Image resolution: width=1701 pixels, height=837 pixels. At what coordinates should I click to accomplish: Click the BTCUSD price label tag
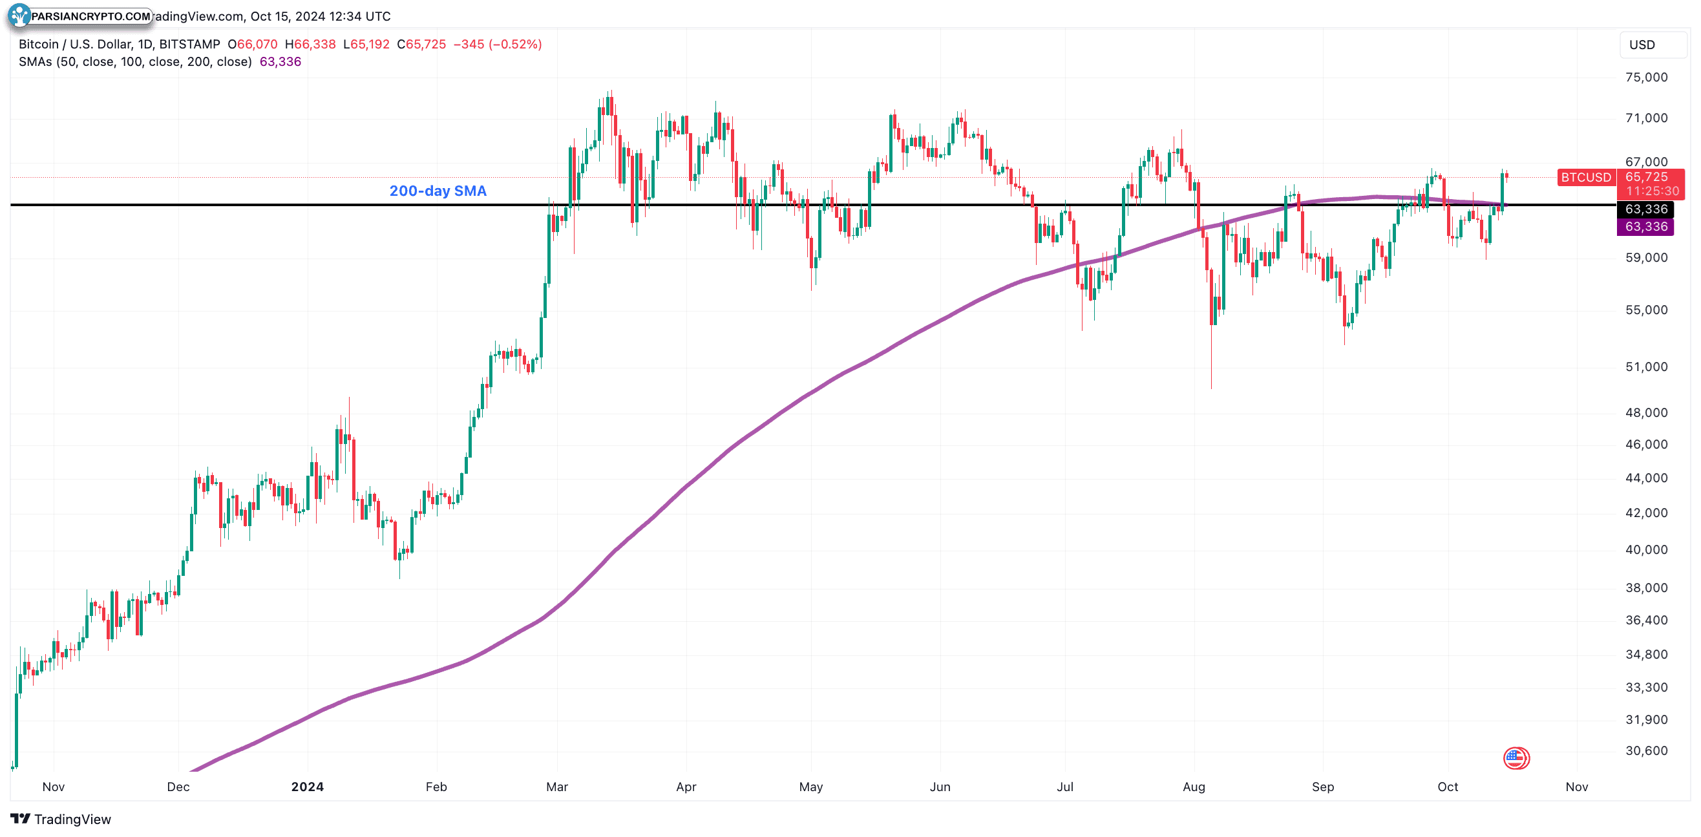coord(1585,177)
